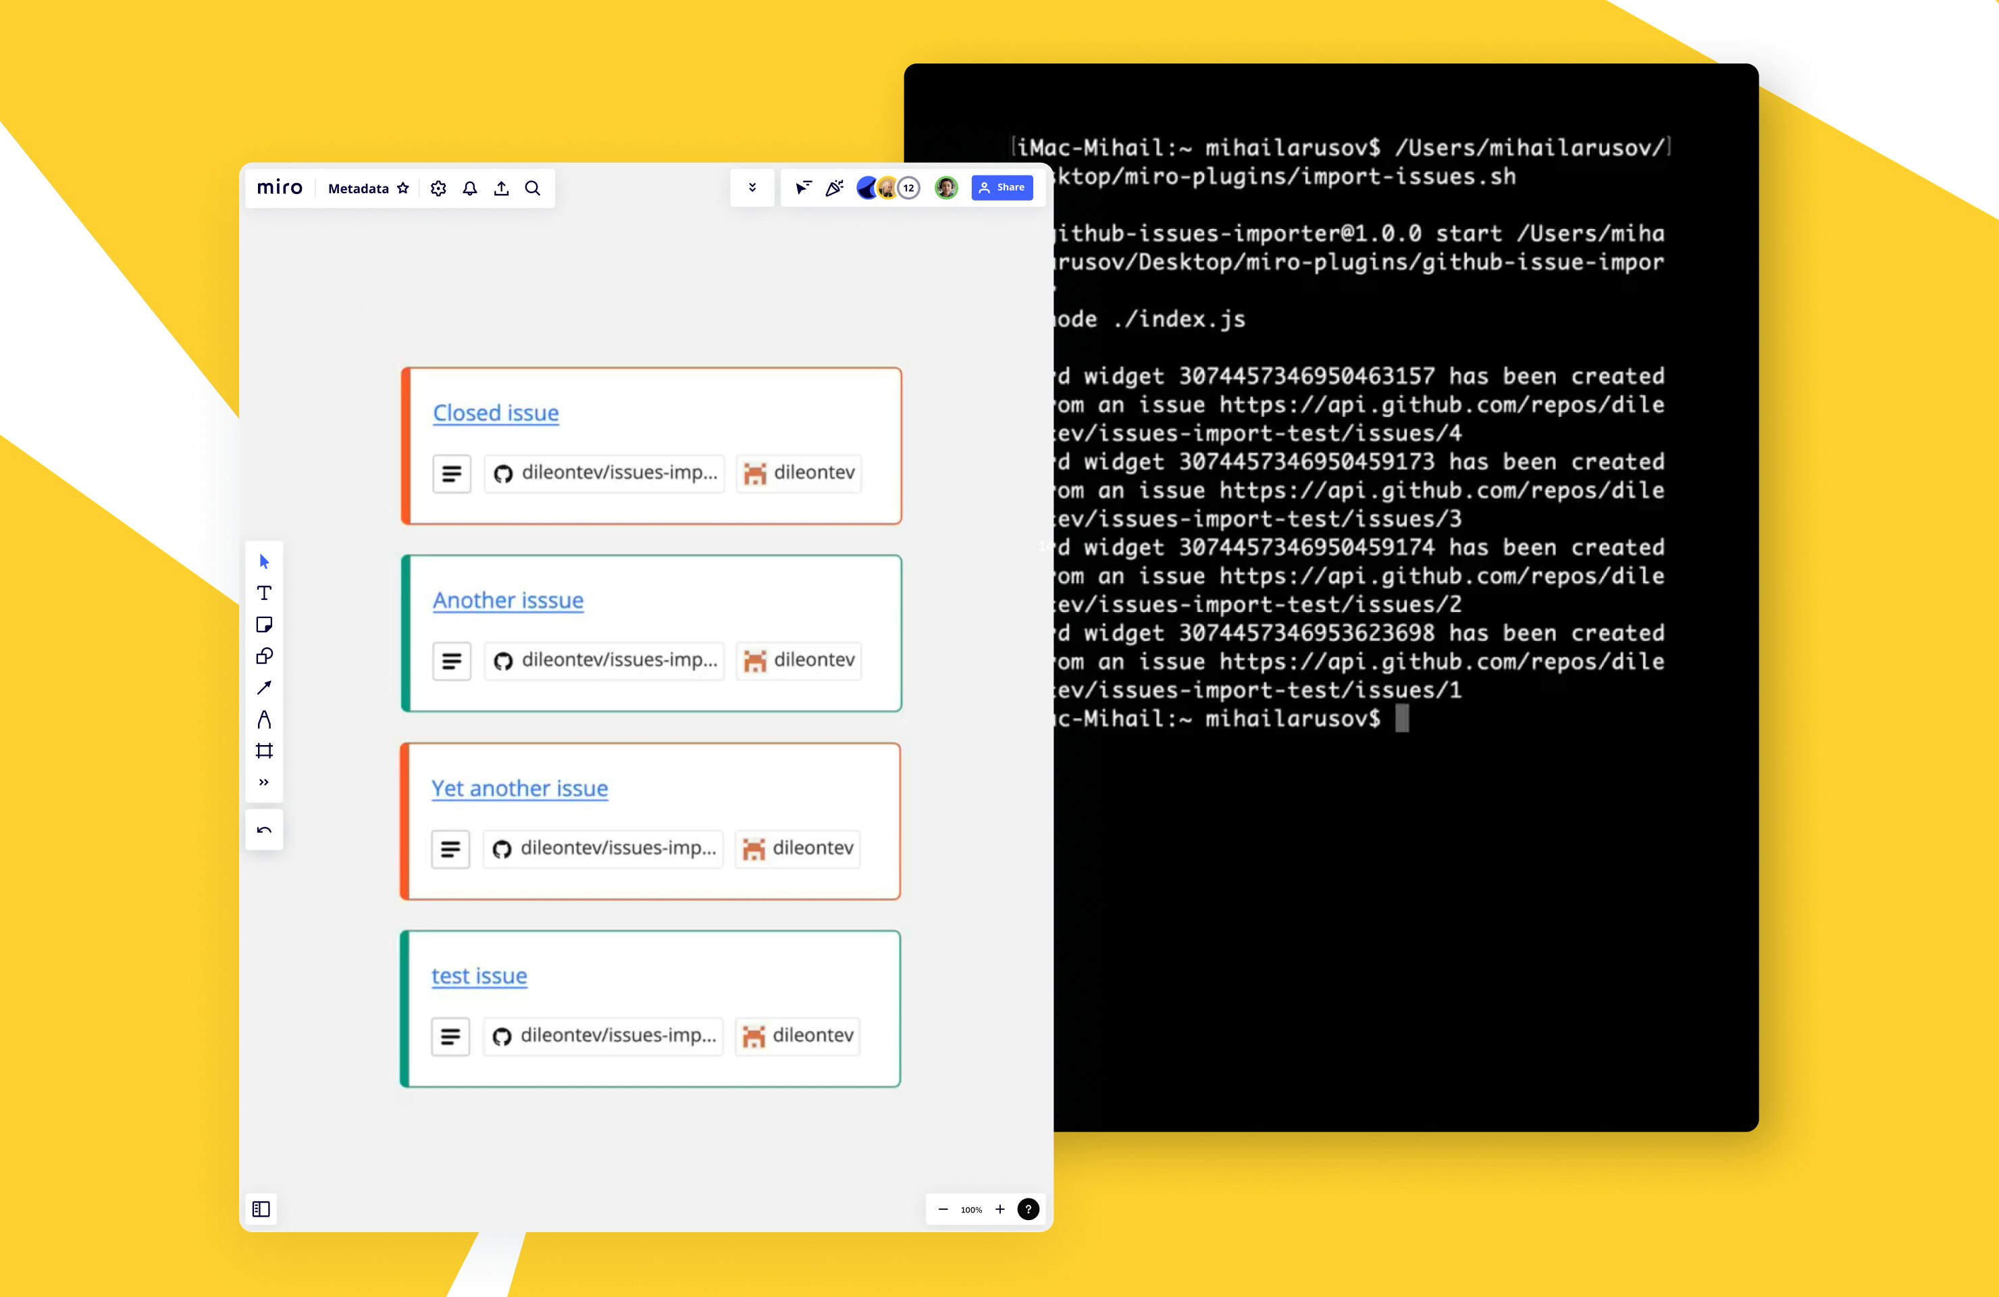Select the Sticky note tool
The image size is (1999, 1297).
coord(264,624)
